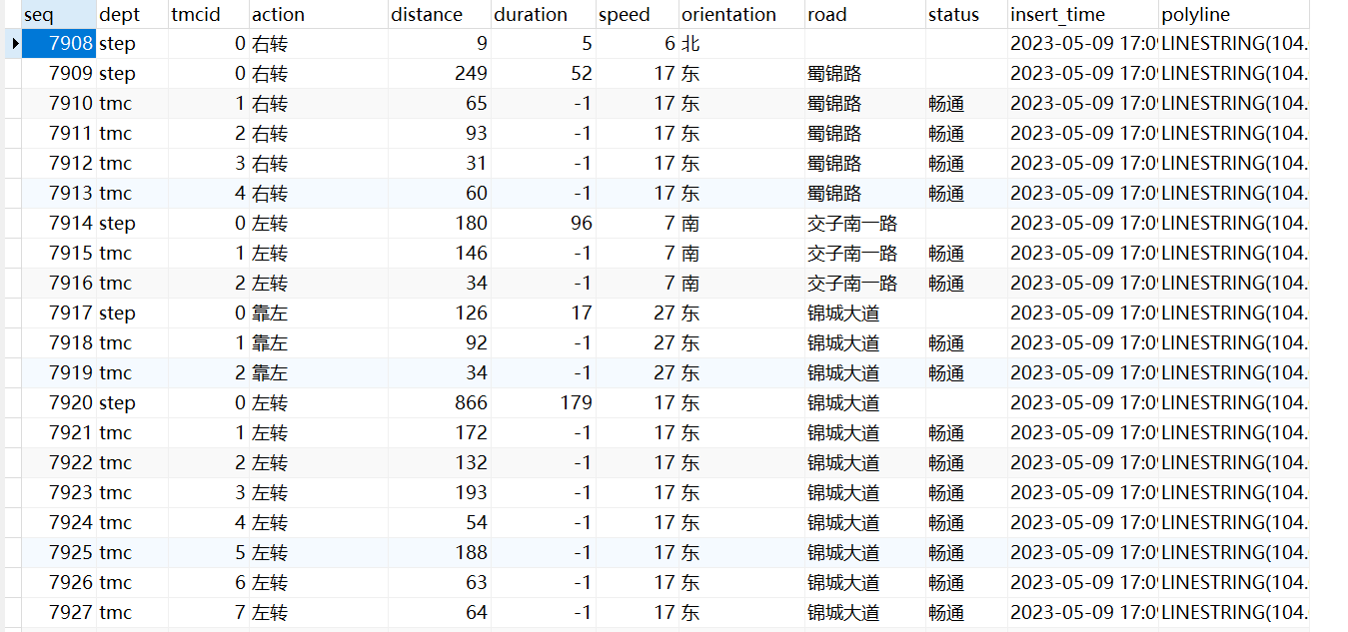Viewport: 1348px width, 632px height.
Task: Select seq cell 7909
Action: coord(59,74)
